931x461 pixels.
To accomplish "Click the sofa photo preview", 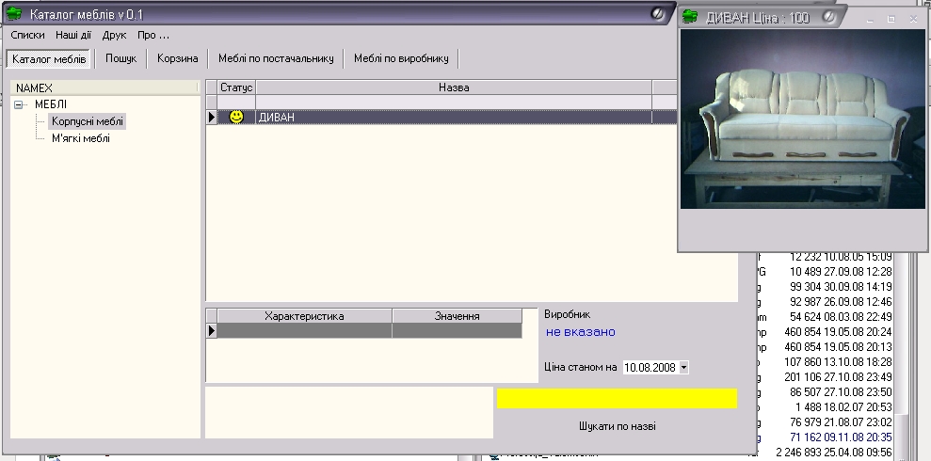I will point(803,119).
